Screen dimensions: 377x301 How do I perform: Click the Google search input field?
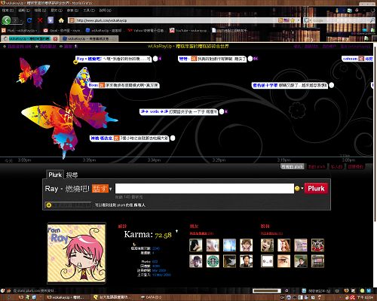[x=340, y=20]
